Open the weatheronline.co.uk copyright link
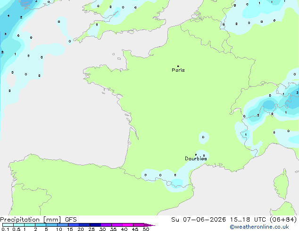This screenshot has width=299, height=231. (x=259, y=227)
